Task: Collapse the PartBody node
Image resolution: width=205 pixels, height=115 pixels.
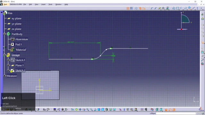Action: point(4,34)
